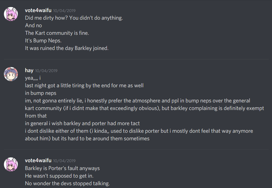Click timestamp on the "Barkley is Porter's fault" message
272x188 pixels.
click(x=64, y=161)
